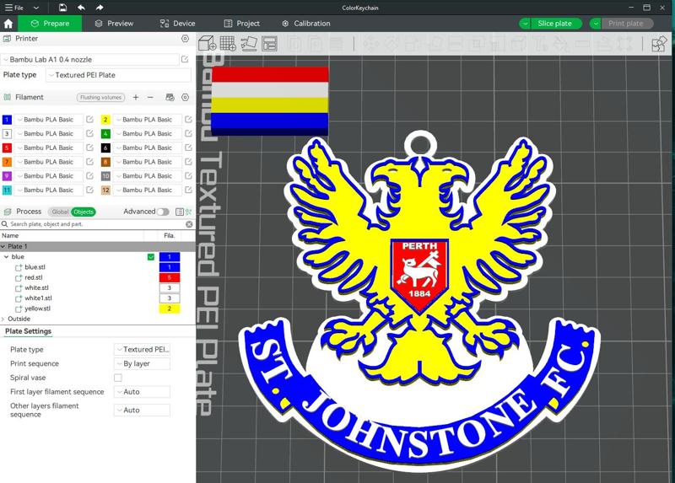Edit the Bambu Lab A1 printer preset
This screenshot has height=483, width=675.
pos(185,59)
